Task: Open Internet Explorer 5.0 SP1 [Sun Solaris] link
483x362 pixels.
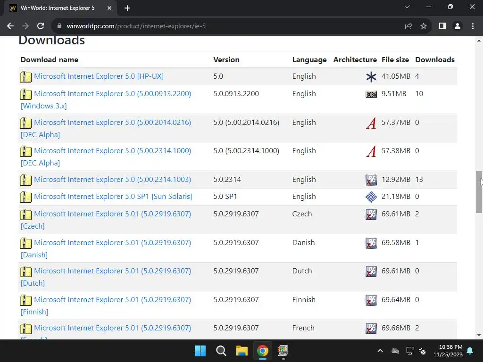Action: pos(113,197)
